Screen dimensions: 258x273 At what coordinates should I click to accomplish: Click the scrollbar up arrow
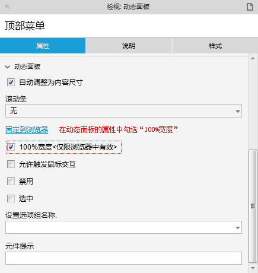[253, 58]
